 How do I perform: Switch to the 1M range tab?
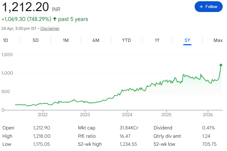66,40
